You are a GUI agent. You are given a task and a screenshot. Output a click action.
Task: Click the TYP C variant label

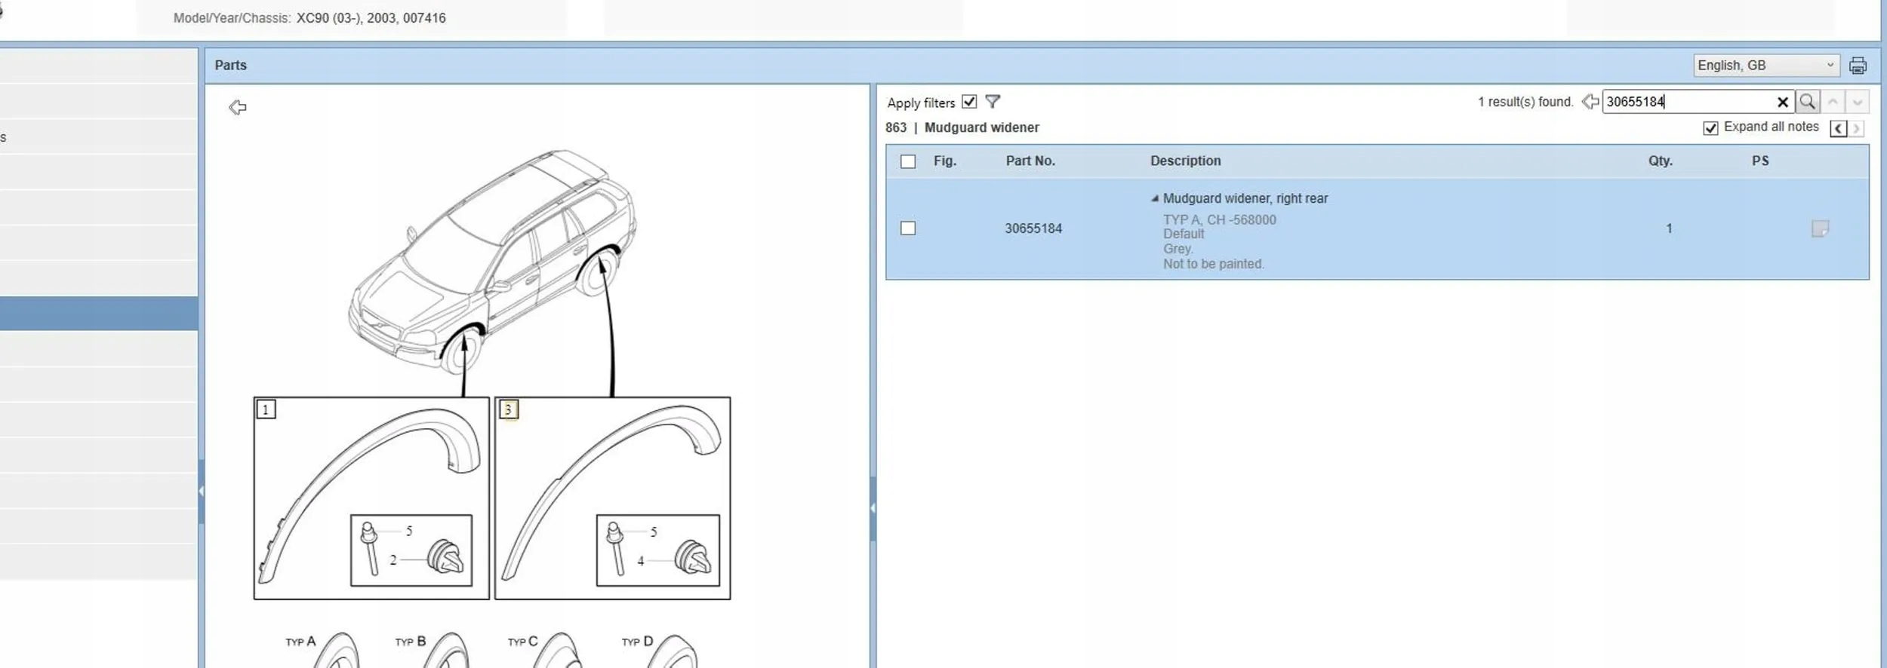pyautogui.click(x=523, y=642)
